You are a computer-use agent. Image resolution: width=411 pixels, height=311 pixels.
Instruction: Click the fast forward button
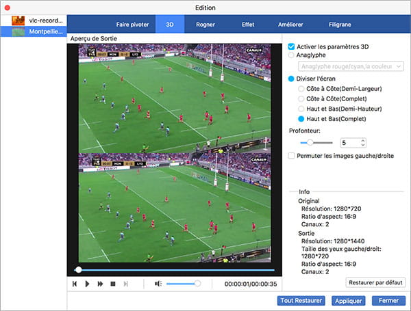100,284
